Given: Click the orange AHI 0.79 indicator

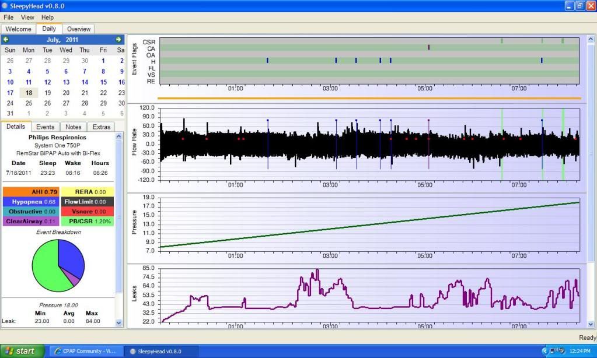Looking at the screenshot, I should pos(31,192).
